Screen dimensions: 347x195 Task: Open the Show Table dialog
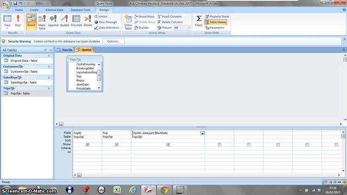pos(128,22)
